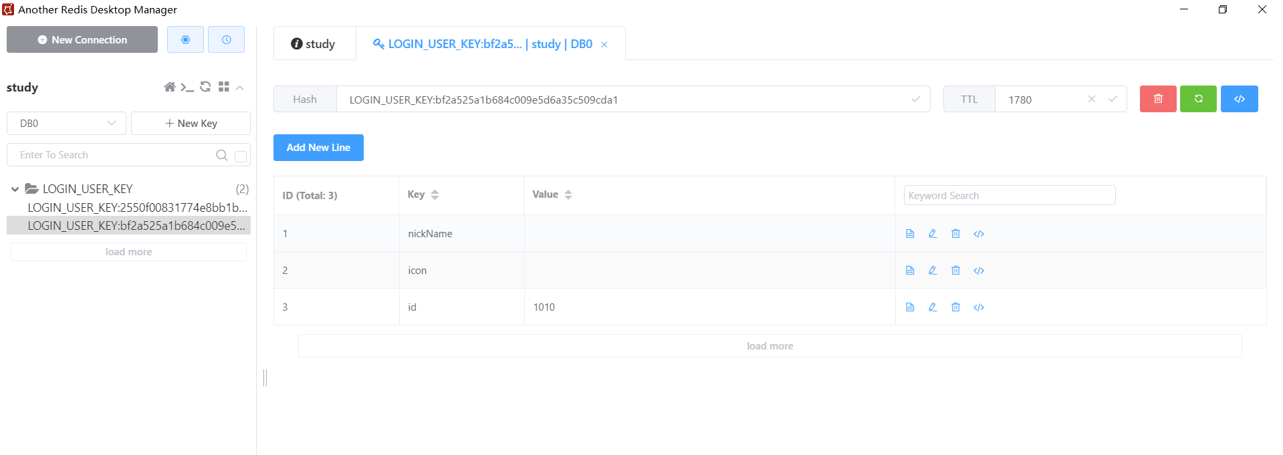Sort table by Value column
This screenshot has height=455, width=1283.
pos(568,195)
